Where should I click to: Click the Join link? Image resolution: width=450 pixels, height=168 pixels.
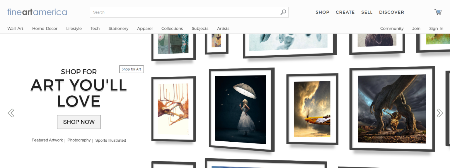416,28
